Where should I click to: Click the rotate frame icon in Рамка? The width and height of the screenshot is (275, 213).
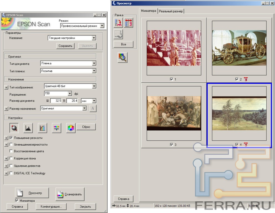(118, 23)
